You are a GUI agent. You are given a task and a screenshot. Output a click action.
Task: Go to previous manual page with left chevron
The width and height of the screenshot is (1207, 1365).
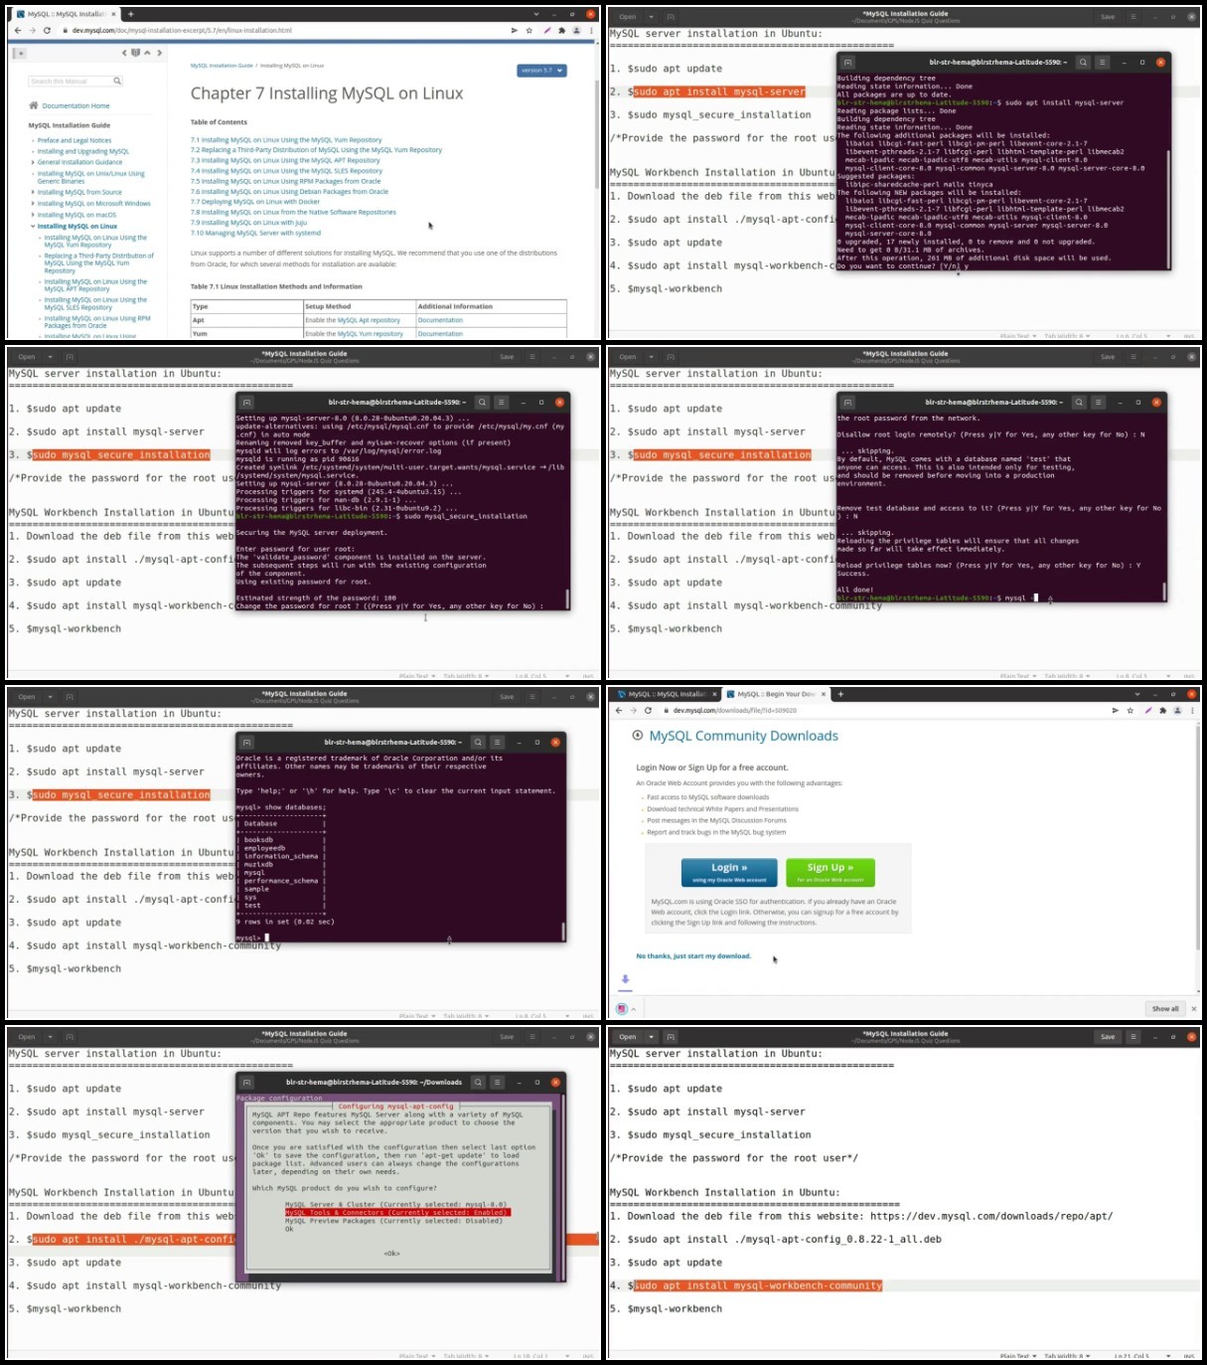pos(124,53)
